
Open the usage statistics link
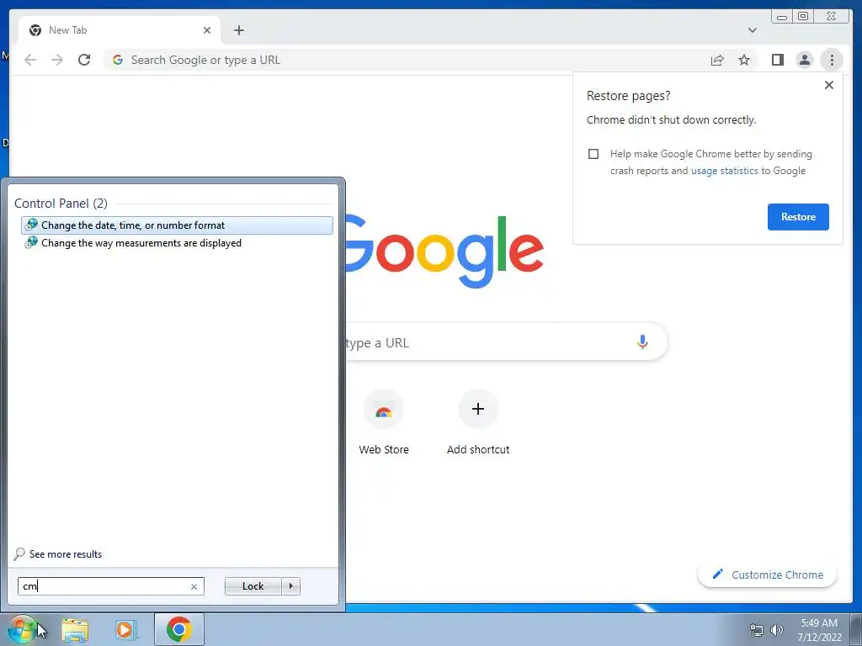[x=724, y=171]
